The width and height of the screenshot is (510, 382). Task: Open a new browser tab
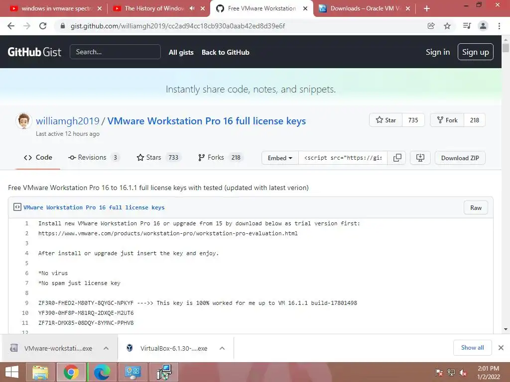(427, 9)
